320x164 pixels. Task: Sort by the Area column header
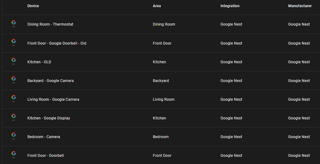point(157,6)
